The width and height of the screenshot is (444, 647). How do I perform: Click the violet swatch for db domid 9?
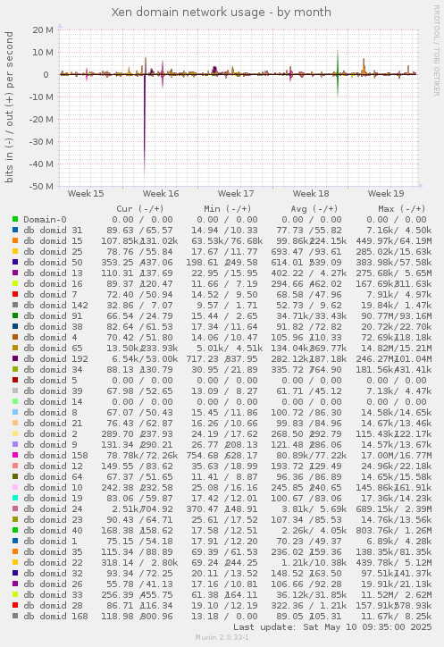[x=15, y=445]
